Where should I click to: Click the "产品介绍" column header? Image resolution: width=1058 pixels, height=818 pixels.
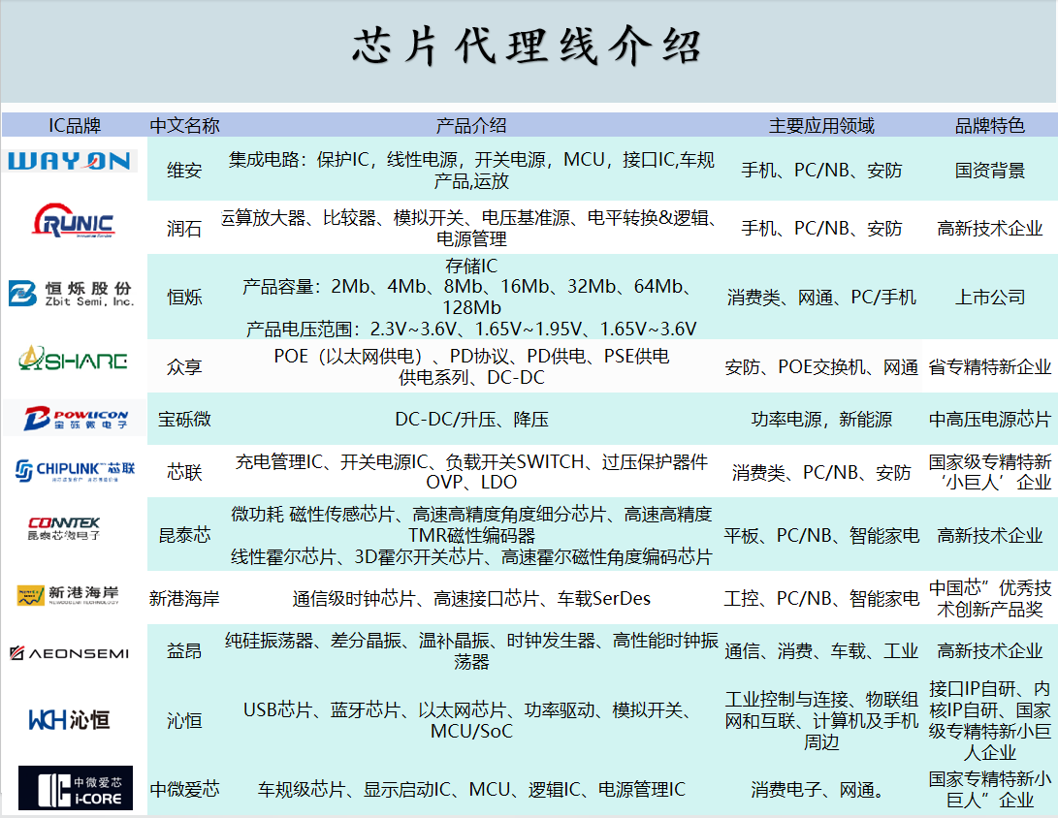click(471, 125)
